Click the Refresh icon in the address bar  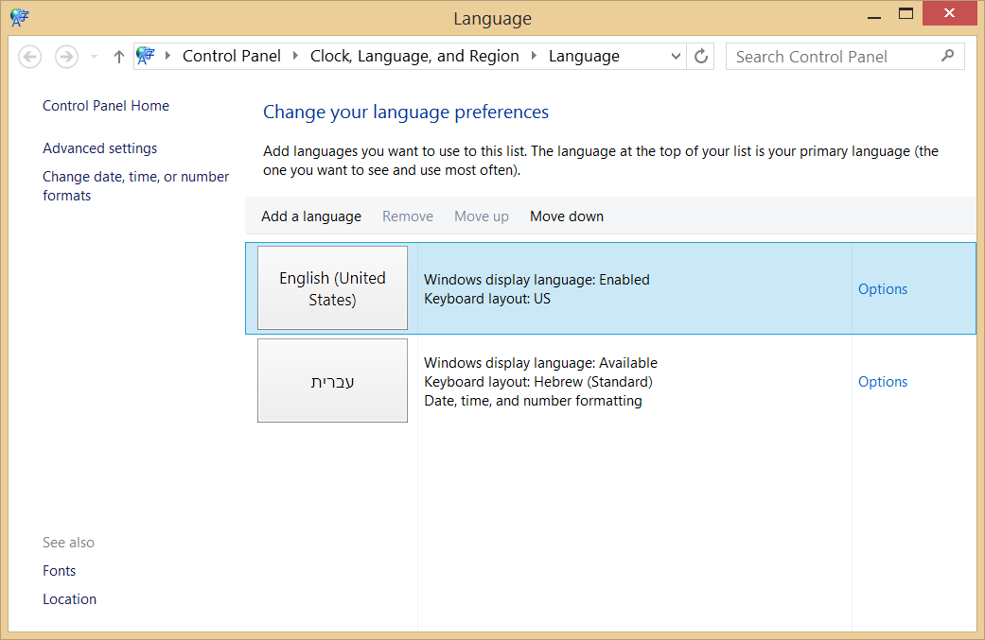700,56
